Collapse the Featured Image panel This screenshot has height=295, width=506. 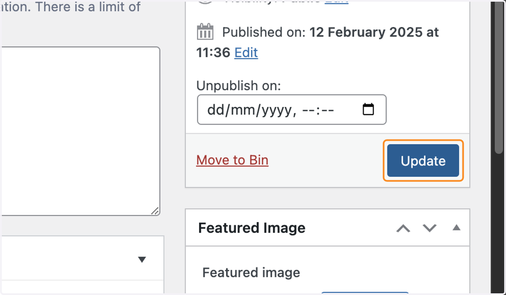click(x=456, y=228)
